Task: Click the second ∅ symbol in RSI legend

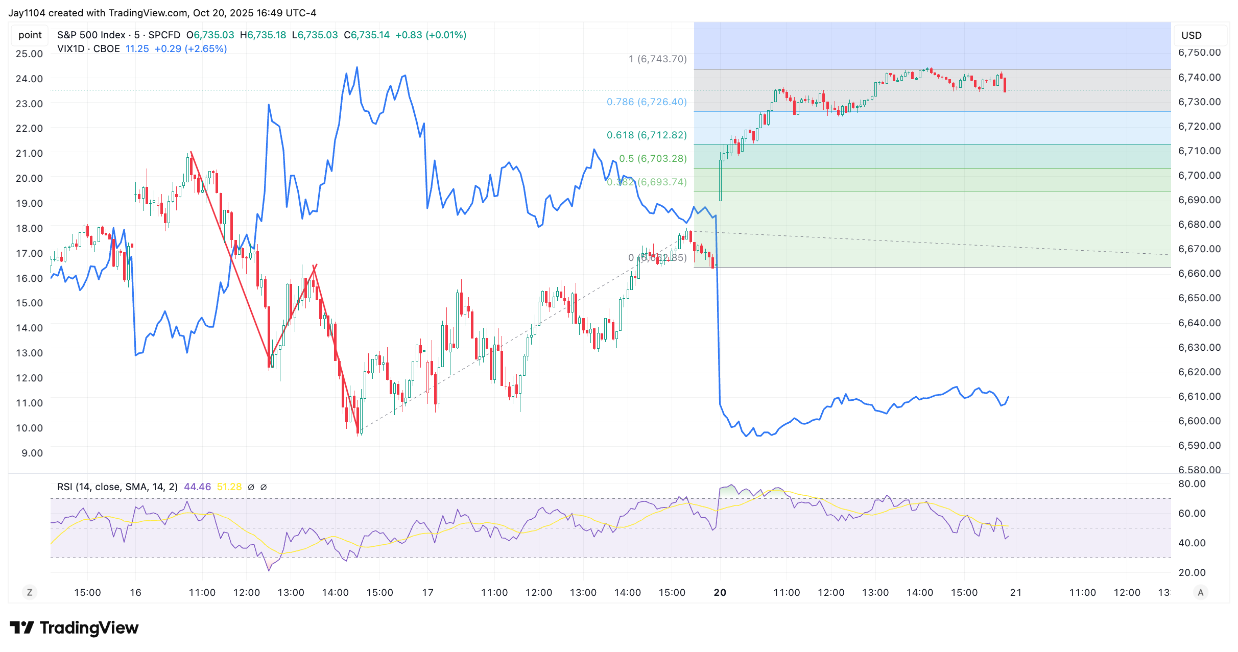Action: click(264, 487)
